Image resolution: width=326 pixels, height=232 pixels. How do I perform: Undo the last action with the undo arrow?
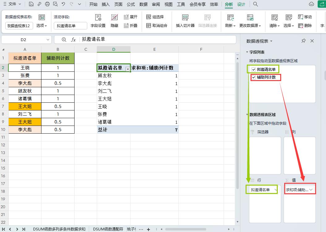click(x=63, y=4)
